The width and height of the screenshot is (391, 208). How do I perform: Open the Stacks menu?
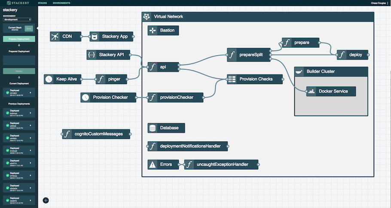tap(43, 3)
